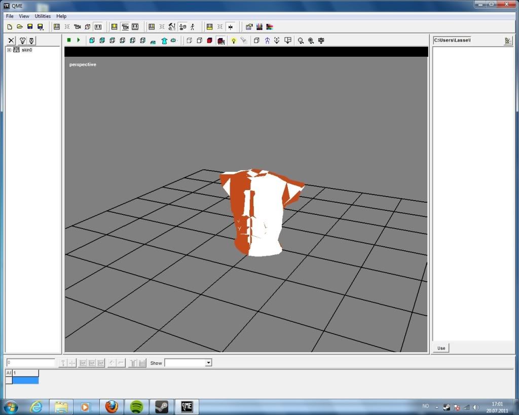The width and height of the screenshot is (519, 415).
Task: Open Firefox from the taskbar
Action: pos(112,406)
